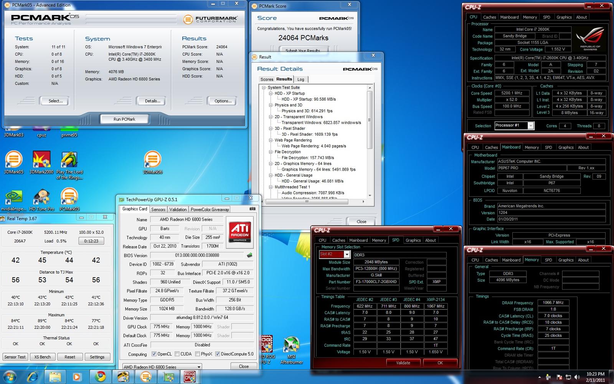Viewport: 614px width, 384px height.
Task: Click the Republic of Gamers logo in CPU-Z
Action: [590, 39]
